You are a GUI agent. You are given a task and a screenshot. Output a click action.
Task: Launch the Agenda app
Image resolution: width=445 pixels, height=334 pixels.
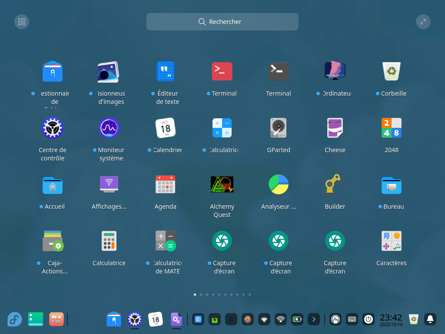tap(166, 184)
